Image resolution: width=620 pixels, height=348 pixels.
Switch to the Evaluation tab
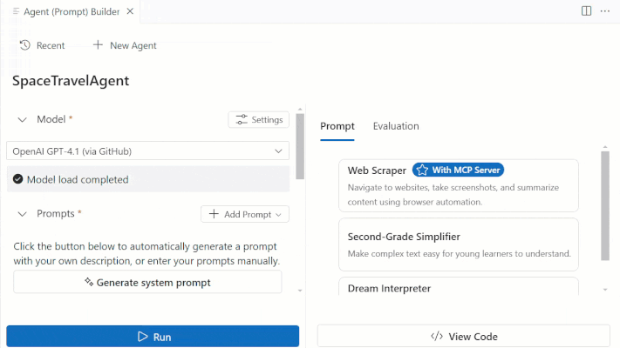396,126
